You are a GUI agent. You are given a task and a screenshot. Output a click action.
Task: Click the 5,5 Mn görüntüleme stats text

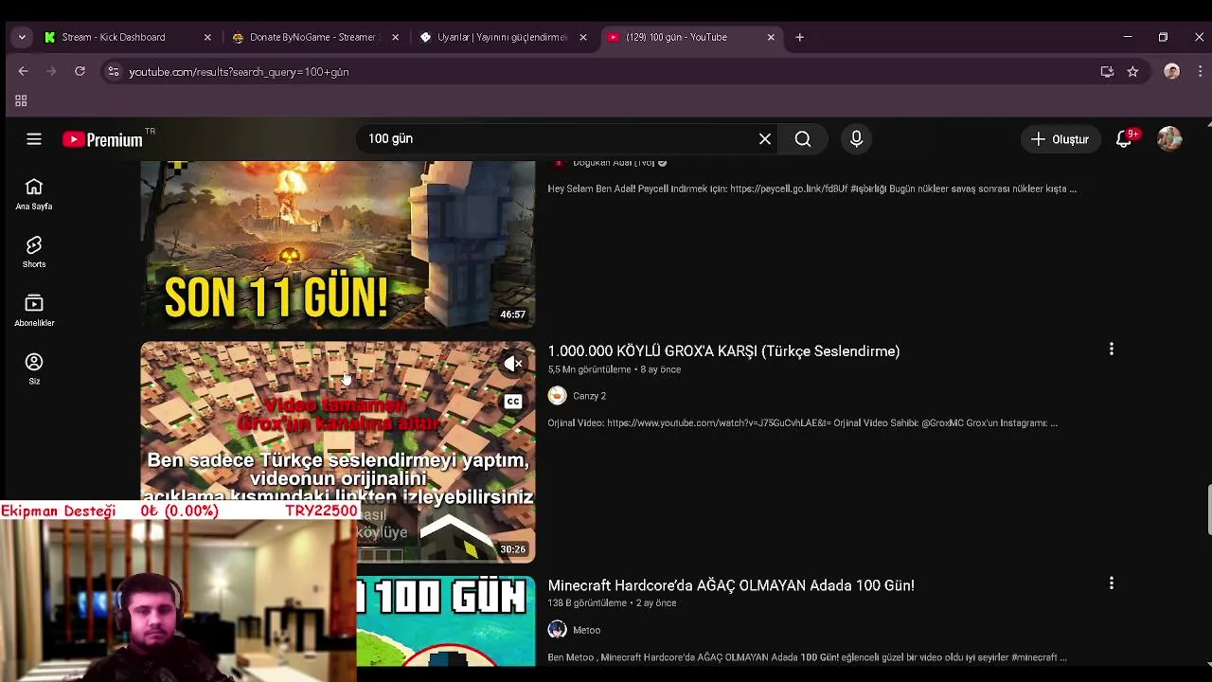click(x=589, y=369)
